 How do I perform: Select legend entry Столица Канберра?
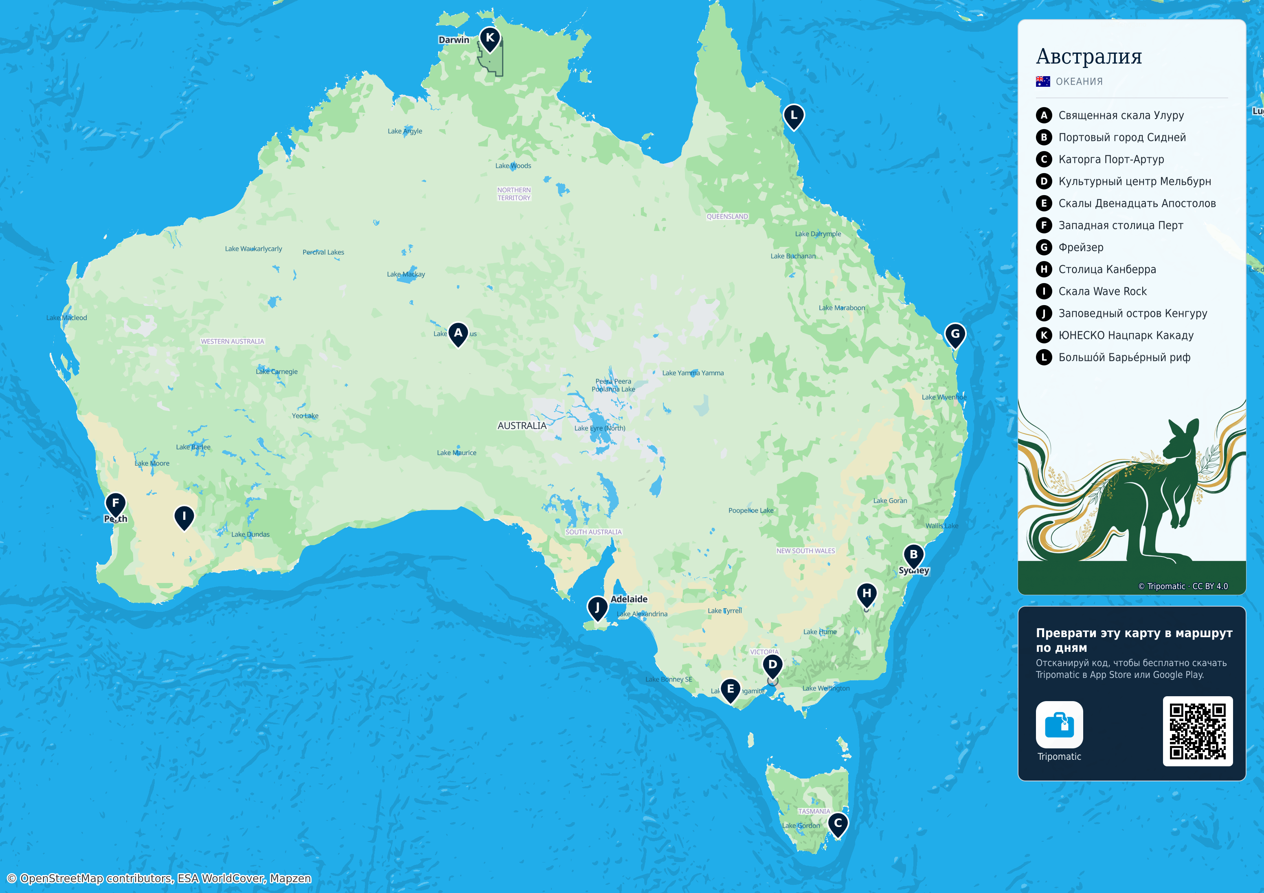pos(1096,269)
